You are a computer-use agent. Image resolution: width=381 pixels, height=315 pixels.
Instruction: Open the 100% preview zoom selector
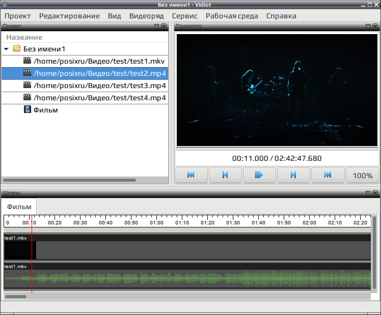(363, 175)
